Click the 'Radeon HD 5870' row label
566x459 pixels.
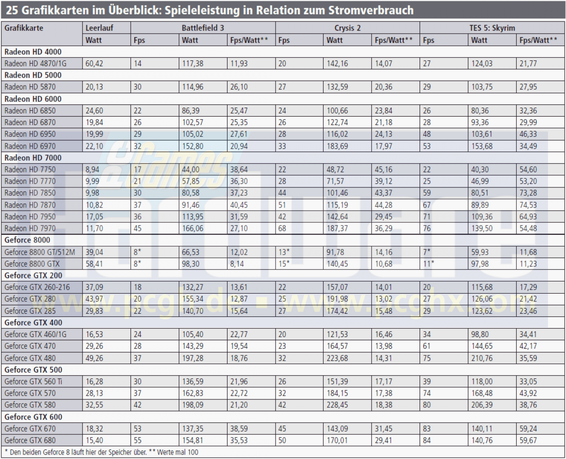30,87
